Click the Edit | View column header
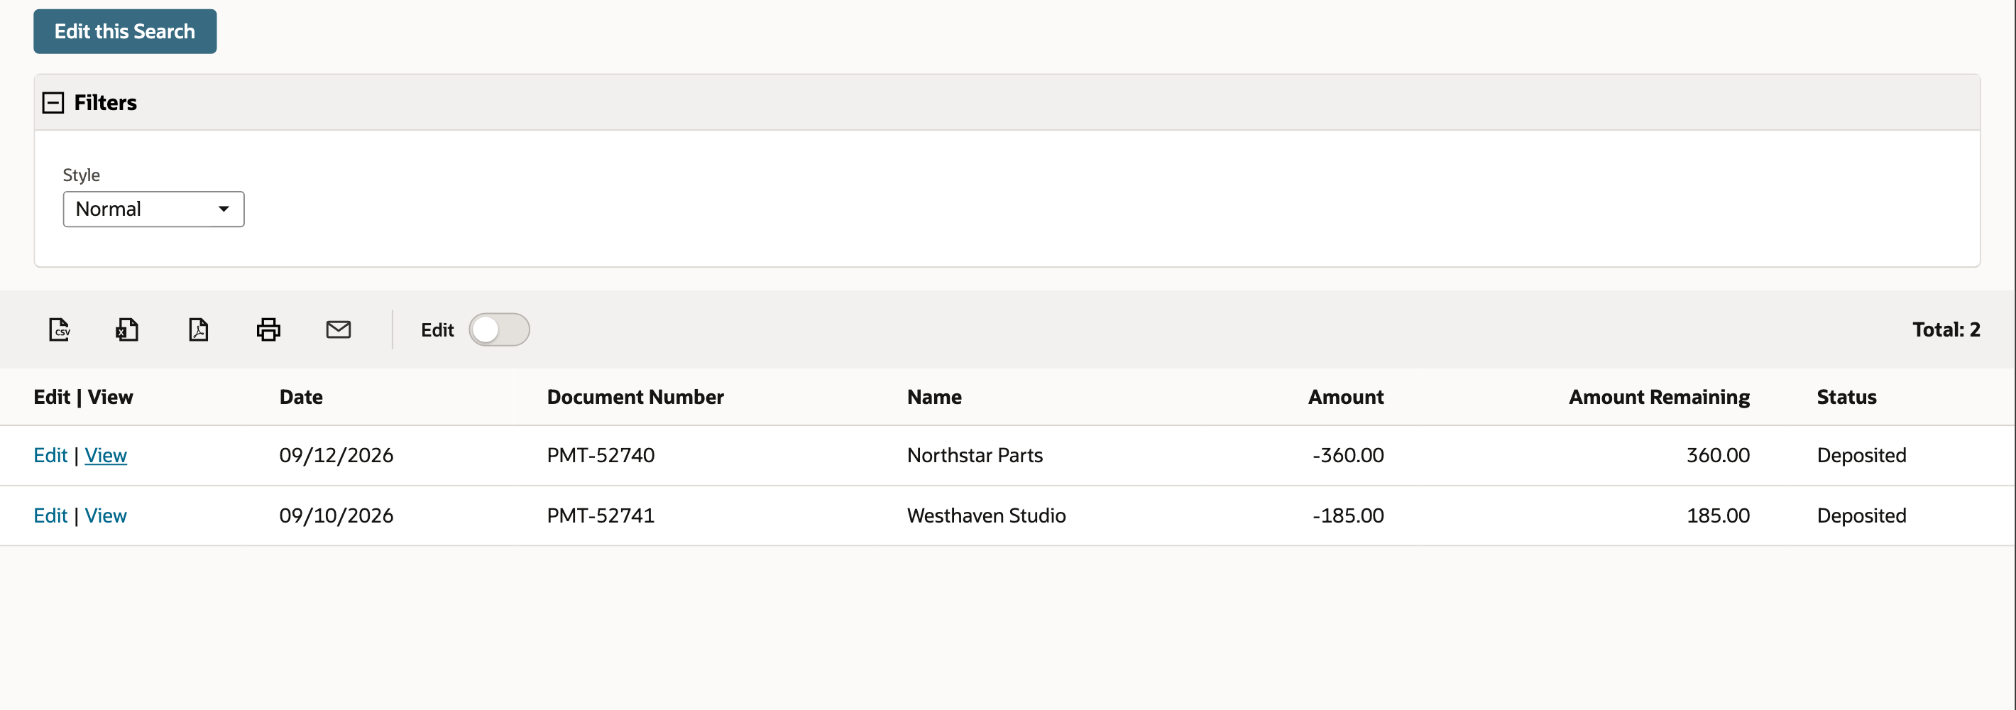The image size is (2016, 710). point(83,397)
